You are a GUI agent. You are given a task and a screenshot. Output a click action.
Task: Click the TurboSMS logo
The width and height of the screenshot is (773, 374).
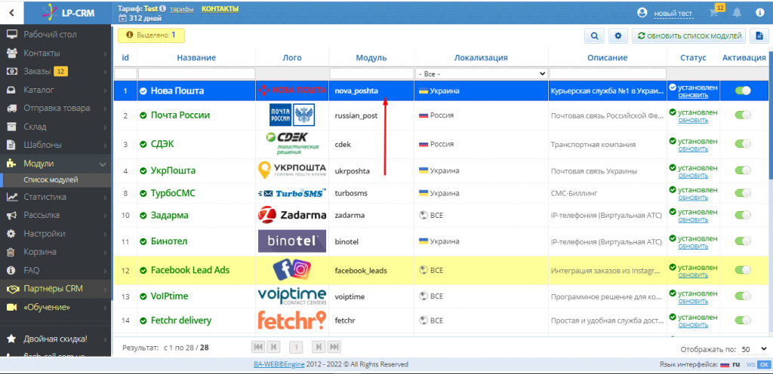[x=292, y=193]
